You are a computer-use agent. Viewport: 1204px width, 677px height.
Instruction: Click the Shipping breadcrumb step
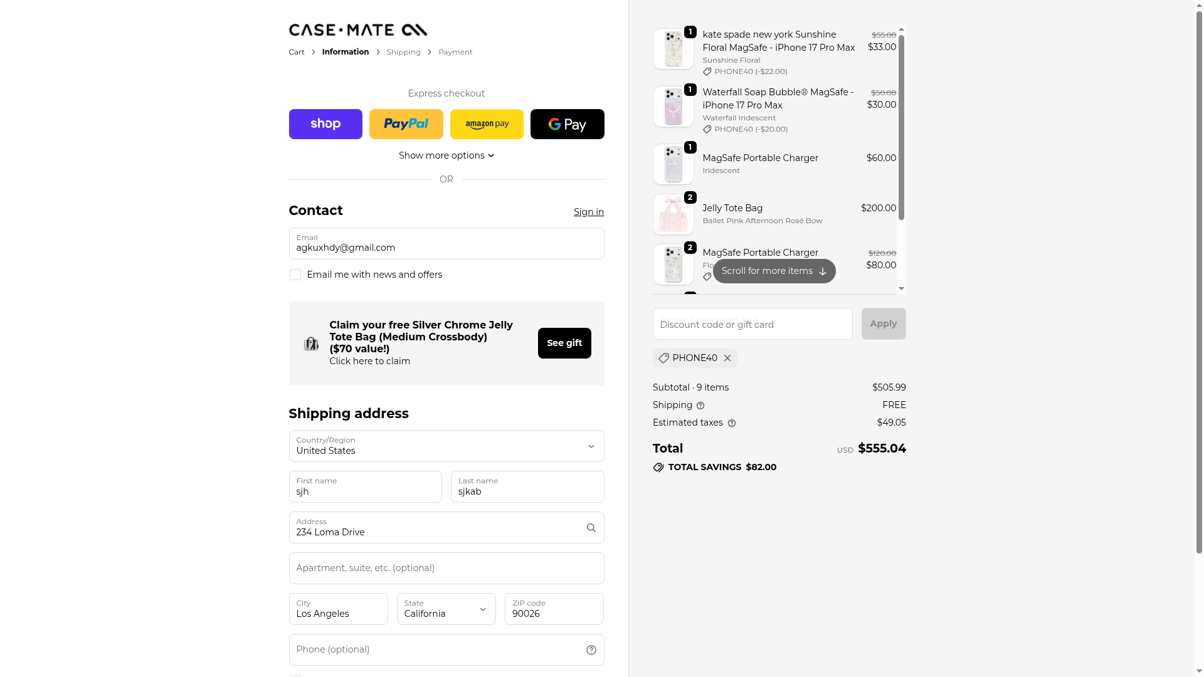click(403, 52)
